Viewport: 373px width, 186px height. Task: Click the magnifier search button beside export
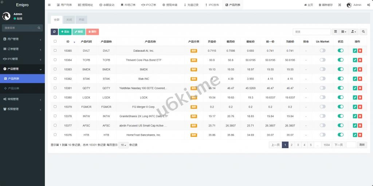(364, 32)
